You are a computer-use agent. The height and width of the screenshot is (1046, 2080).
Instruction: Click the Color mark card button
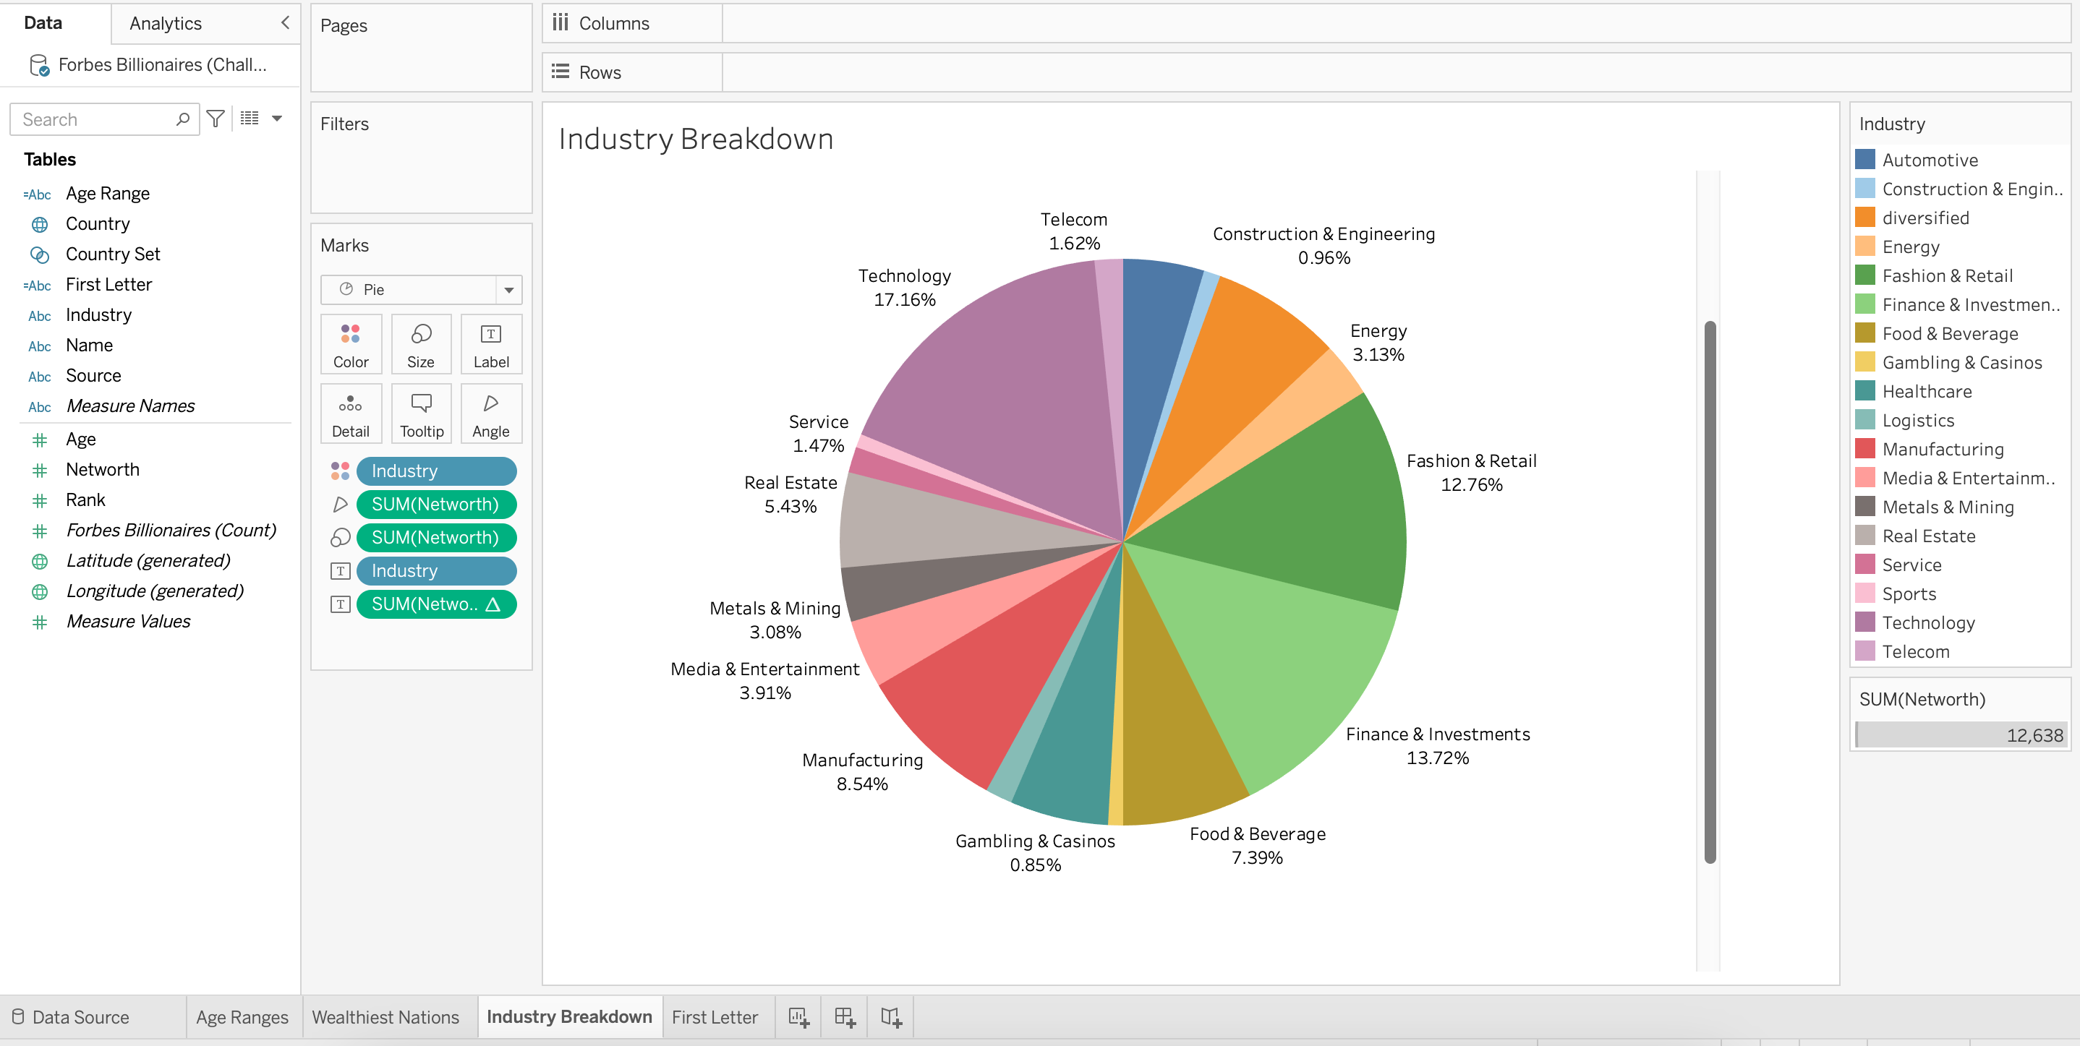click(x=351, y=345)
